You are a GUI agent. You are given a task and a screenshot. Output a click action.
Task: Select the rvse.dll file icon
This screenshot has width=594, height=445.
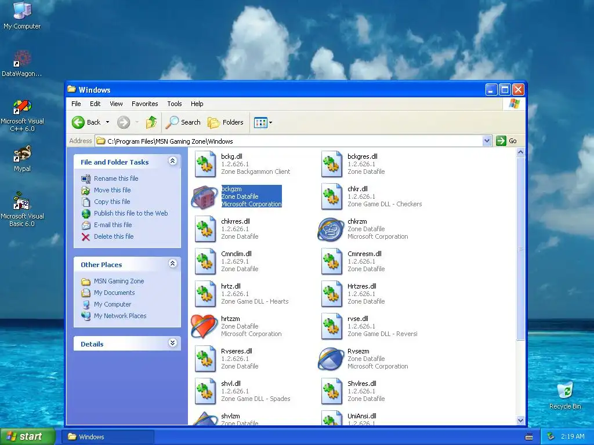(331, 327)
